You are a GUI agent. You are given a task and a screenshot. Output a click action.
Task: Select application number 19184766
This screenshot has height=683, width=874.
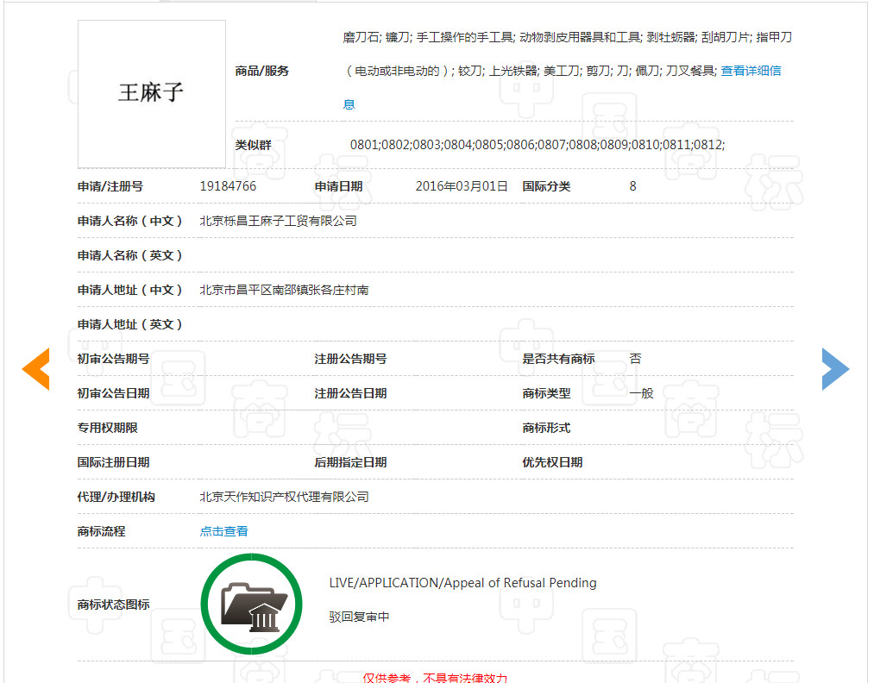click(228, 186)
